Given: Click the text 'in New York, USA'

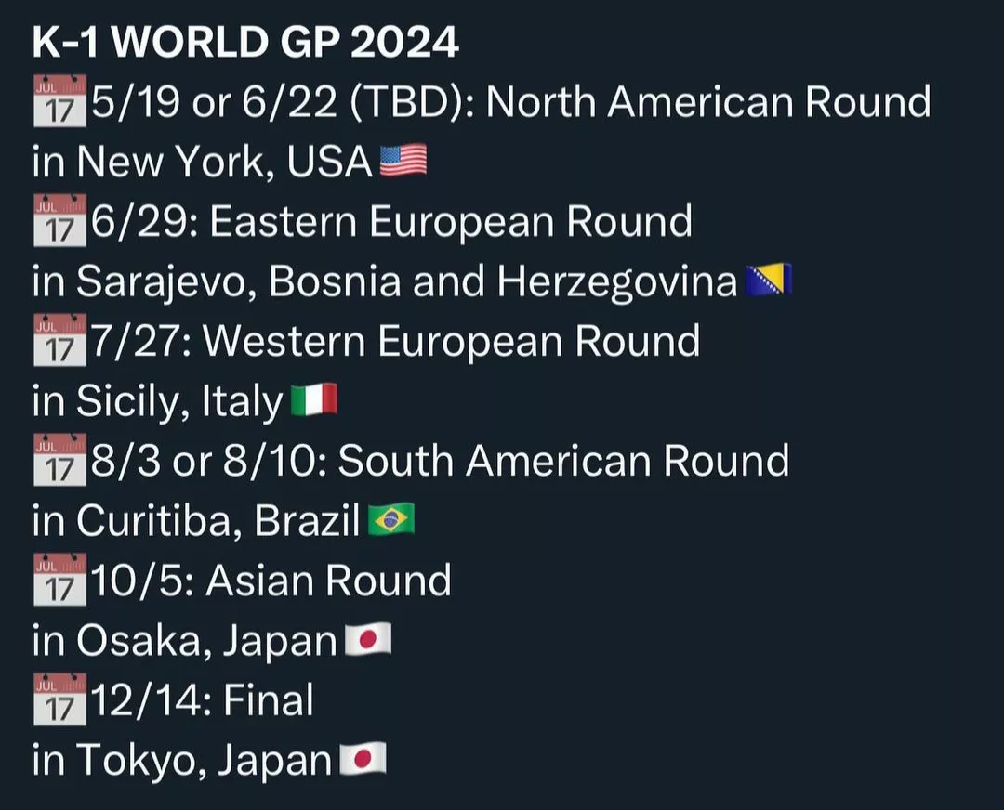Looking at the screenshot, I should tap(203, 163).
